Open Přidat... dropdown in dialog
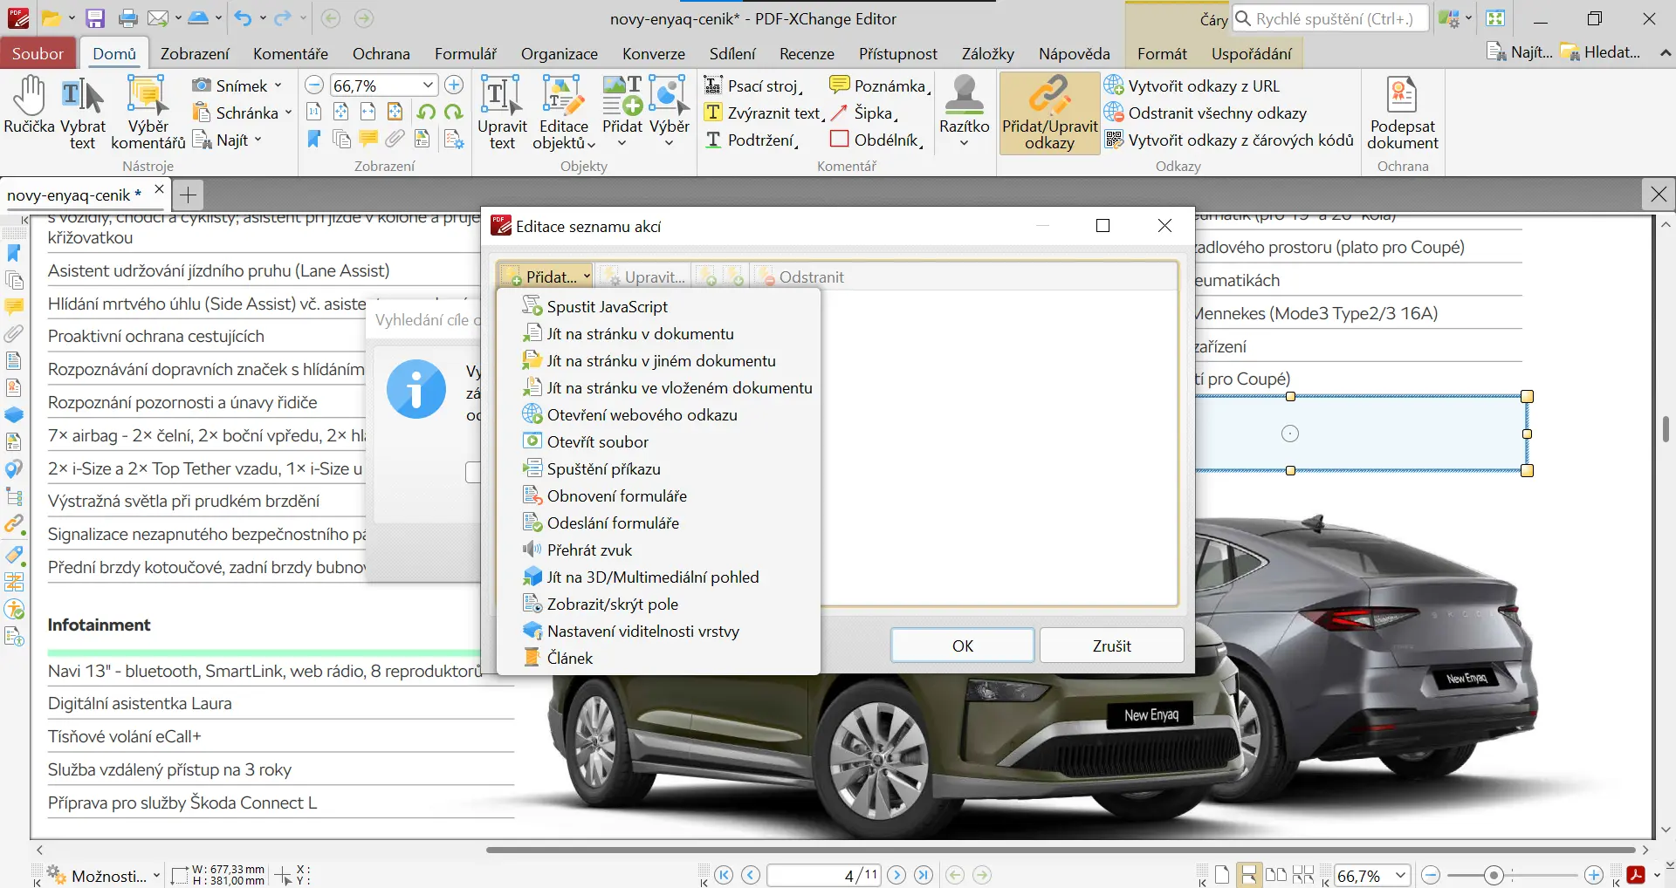This screenshot has height=888, width=1676. click(x=546, y=277)
